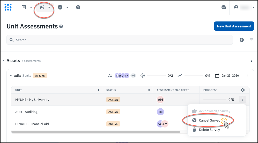The width and height of the screenshot is (258, 143).
Task: Open the filter list icon near search
Action: [251, 40]
